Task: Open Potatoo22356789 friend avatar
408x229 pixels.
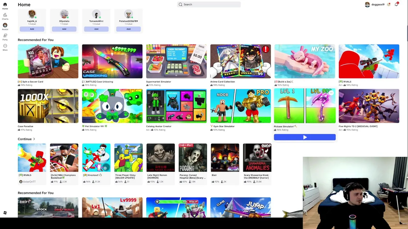Action: (x=128, y=14)
